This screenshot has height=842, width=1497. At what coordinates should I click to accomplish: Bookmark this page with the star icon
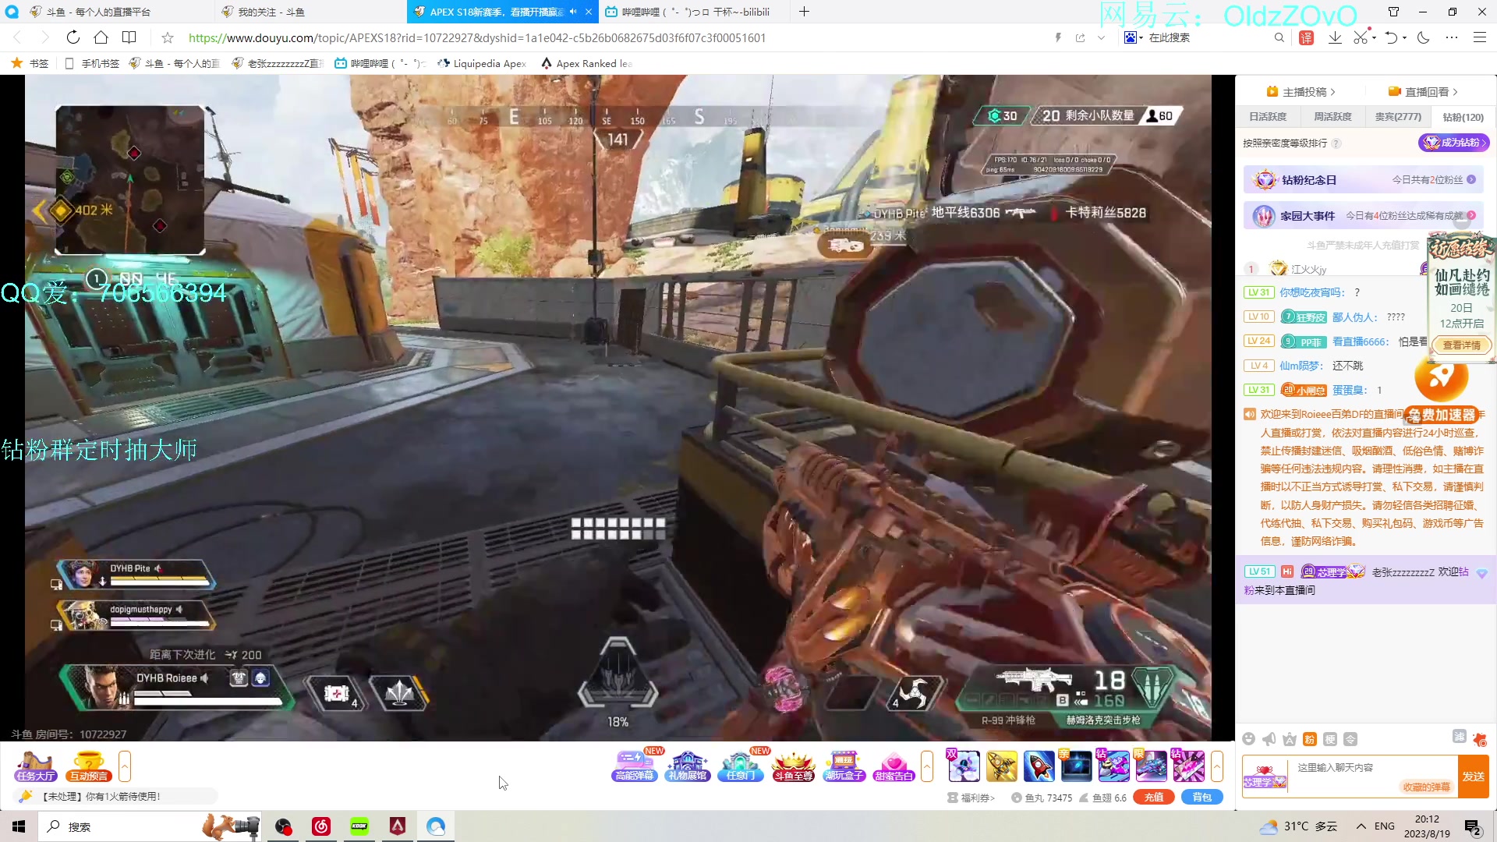(168, 37)
